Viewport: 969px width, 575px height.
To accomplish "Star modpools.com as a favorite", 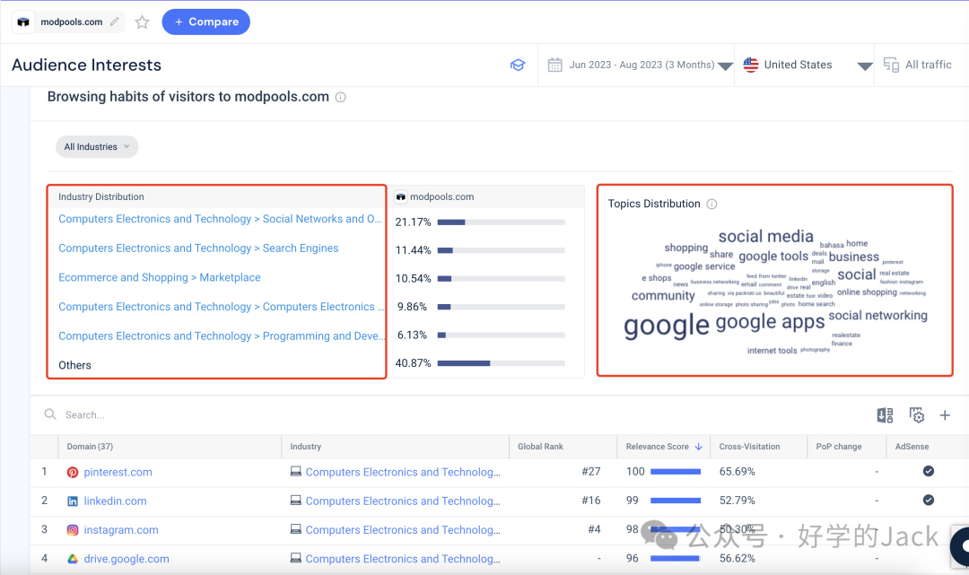I will pos(142,22).
